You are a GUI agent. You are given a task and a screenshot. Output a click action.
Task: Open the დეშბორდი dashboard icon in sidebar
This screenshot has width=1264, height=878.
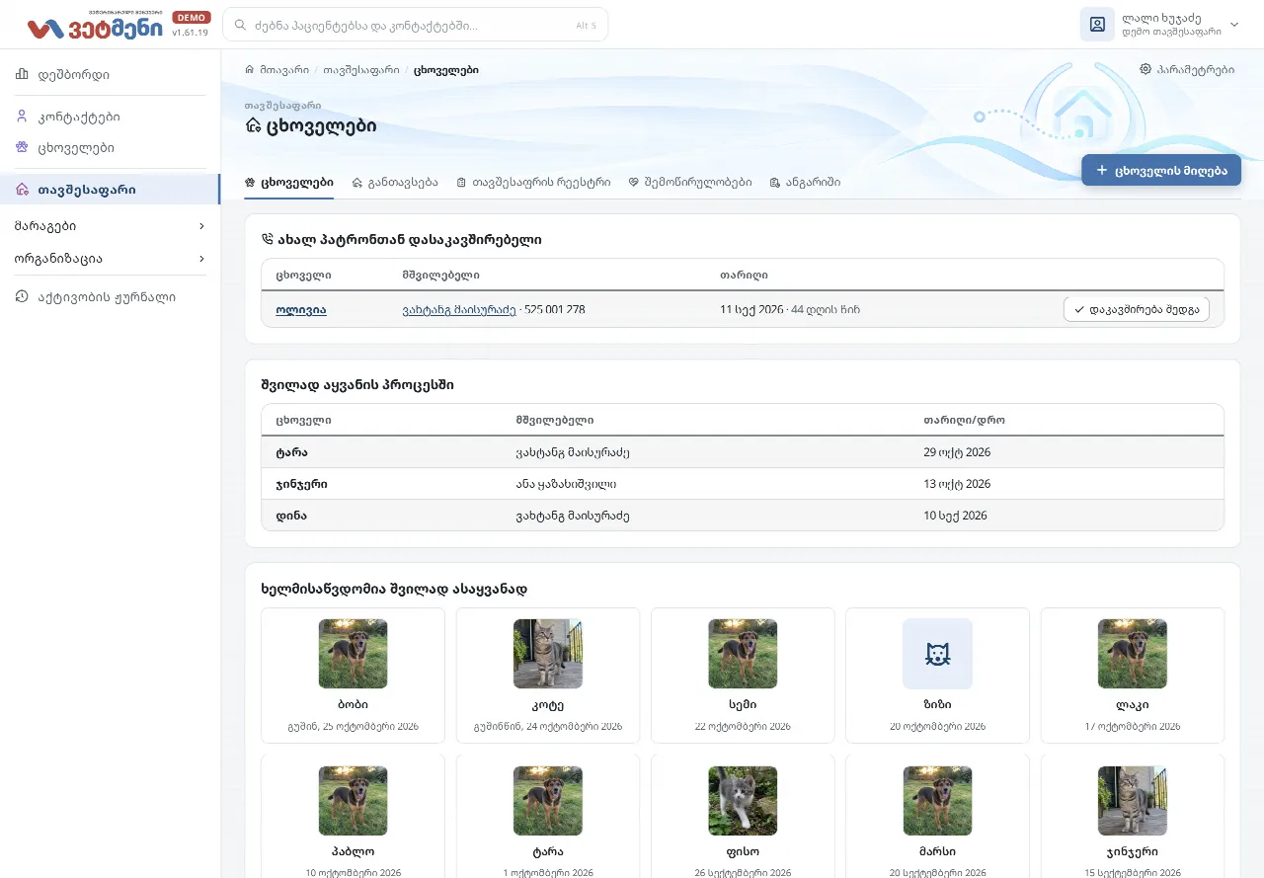coord(23,74)
